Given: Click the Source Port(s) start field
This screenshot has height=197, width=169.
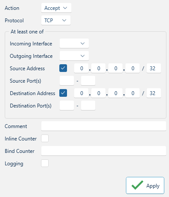Looking at the screenshot, I should click(67, 81).
